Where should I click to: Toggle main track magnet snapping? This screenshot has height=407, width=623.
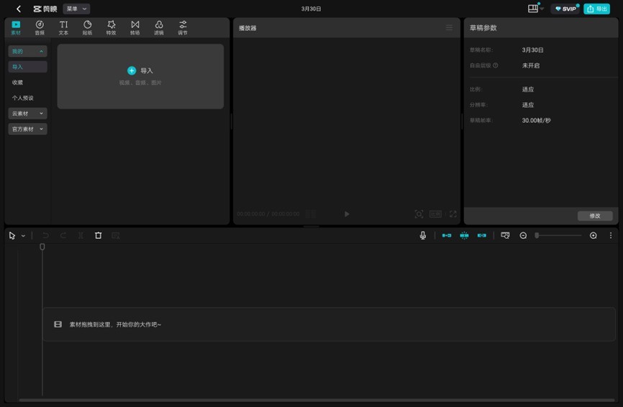point(447,236)
